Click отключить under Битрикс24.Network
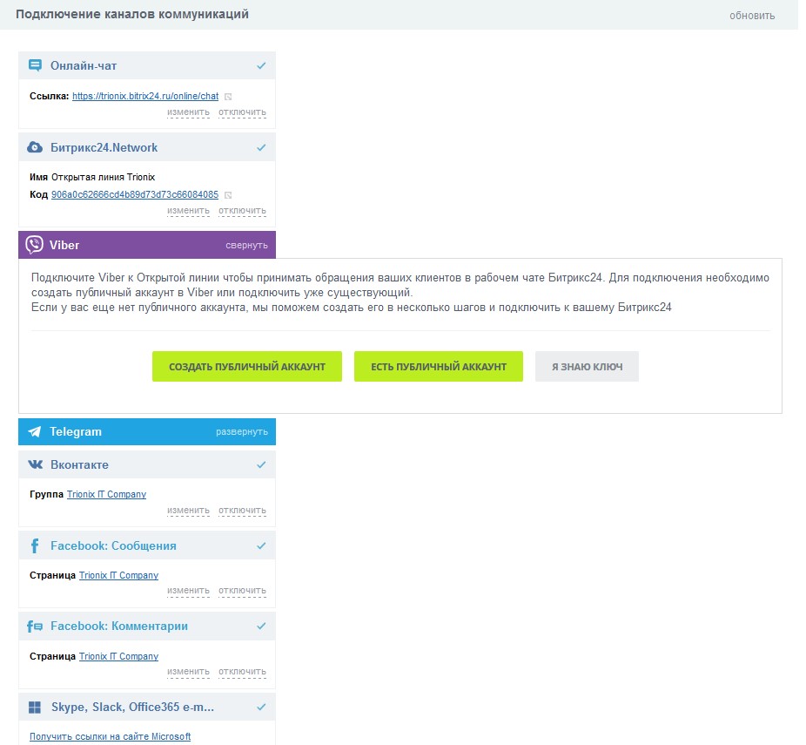Image resolution: width=806 pixels, height=745 pixels. tap(242, 211)
